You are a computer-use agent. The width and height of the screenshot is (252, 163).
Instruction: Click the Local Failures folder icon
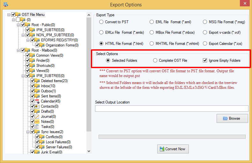pos(42,142)
